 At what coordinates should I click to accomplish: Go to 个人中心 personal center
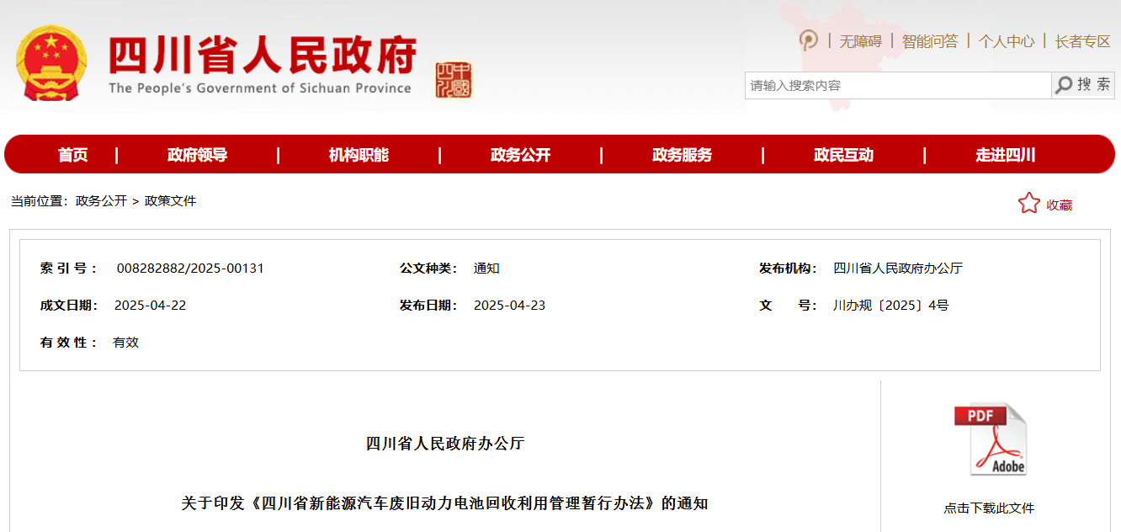(1007, 41)
